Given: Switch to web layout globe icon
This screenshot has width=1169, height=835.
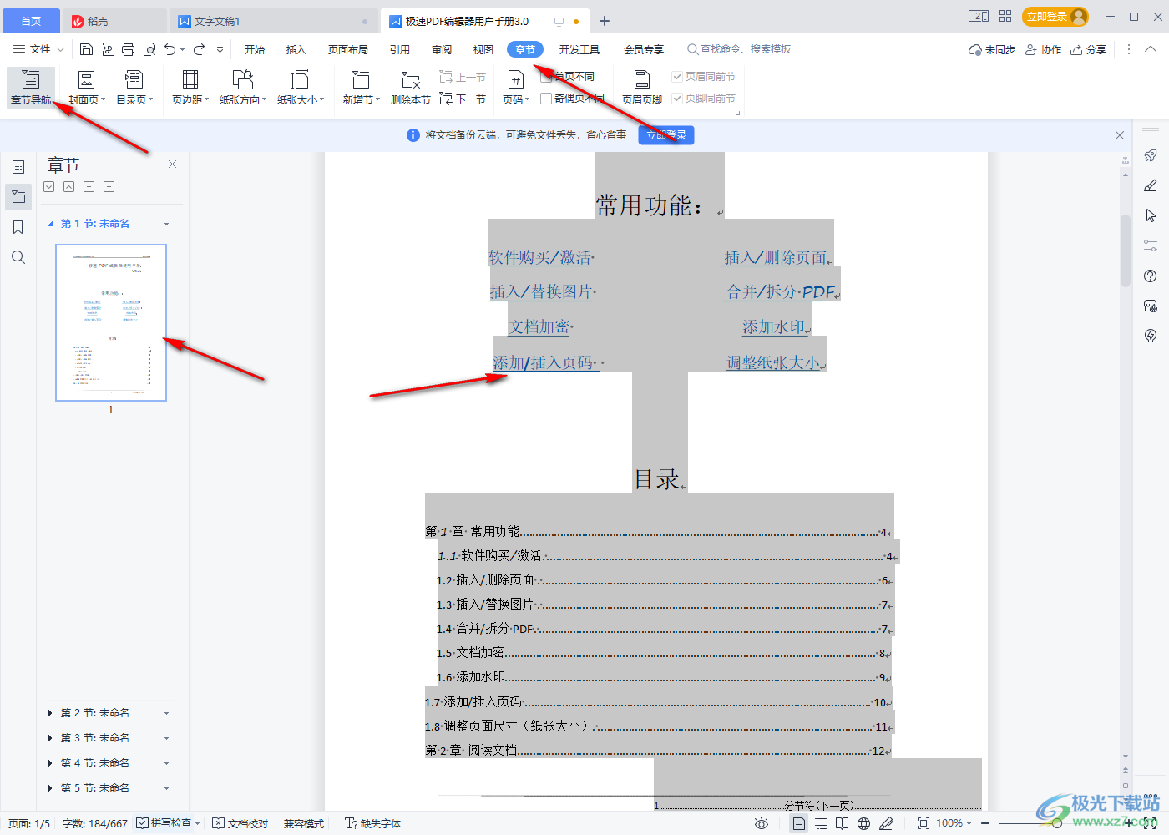Looking at the screenshot, I should coord(863,823).
